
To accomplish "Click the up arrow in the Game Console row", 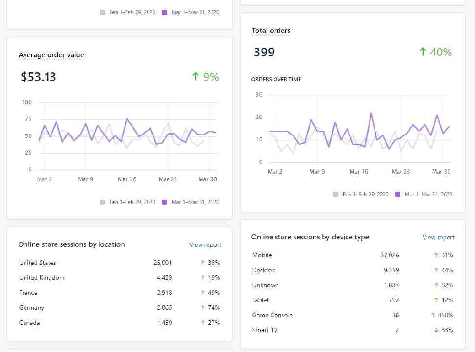I will pos(433,315).
